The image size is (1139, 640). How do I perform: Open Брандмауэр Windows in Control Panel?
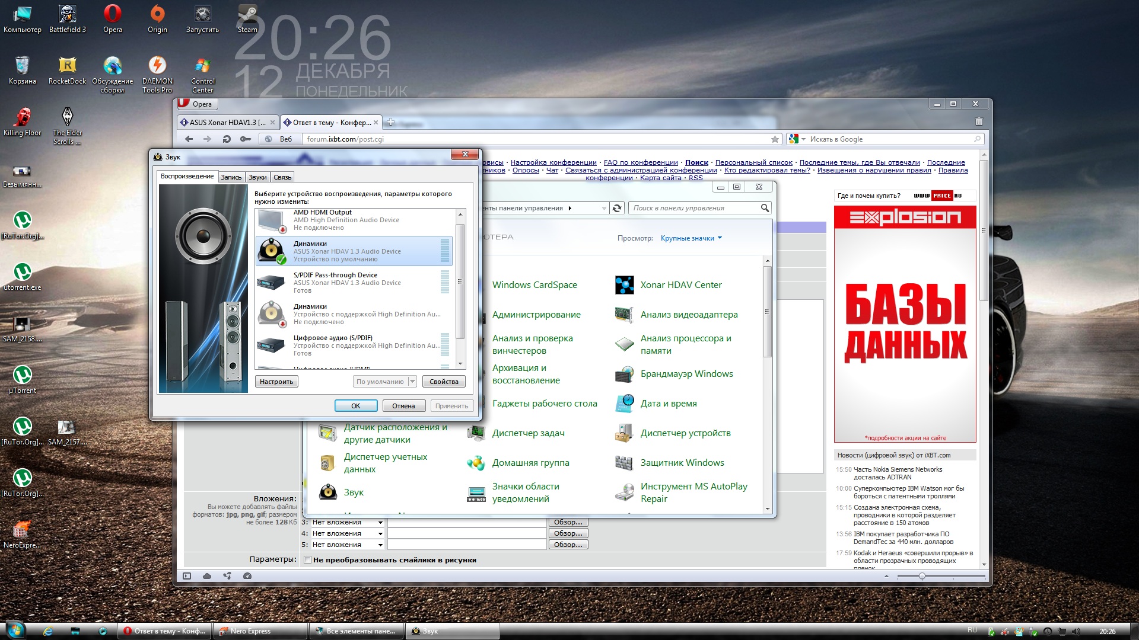tap(674, 374)
